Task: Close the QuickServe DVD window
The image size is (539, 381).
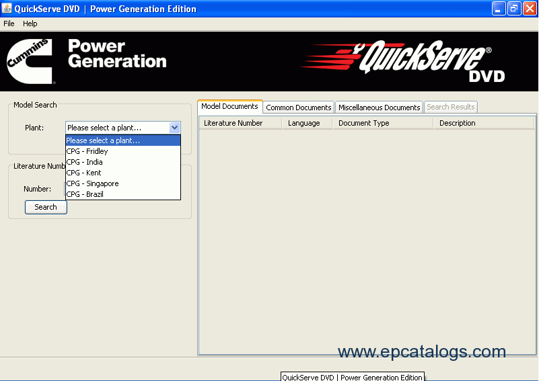Action: tap(530, 9)
